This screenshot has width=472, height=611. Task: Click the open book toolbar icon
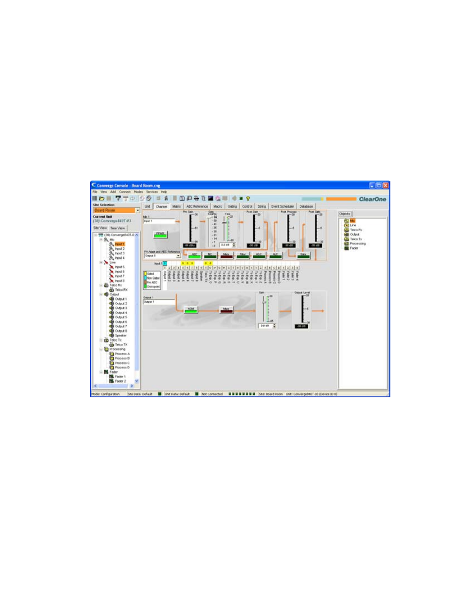182,198
